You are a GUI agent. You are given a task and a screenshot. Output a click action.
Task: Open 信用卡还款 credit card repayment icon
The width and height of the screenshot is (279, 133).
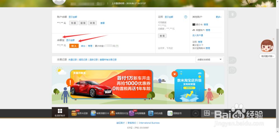coord(74,113)
